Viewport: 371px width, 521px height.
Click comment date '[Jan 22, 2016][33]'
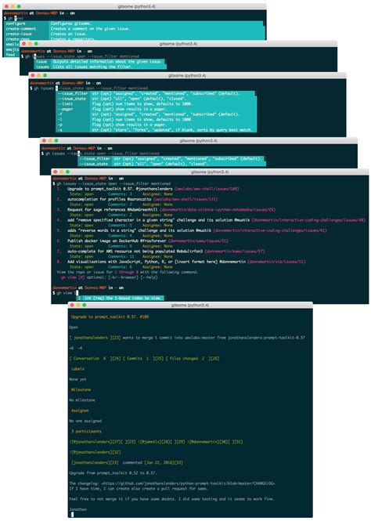click(x=164, y=462)
